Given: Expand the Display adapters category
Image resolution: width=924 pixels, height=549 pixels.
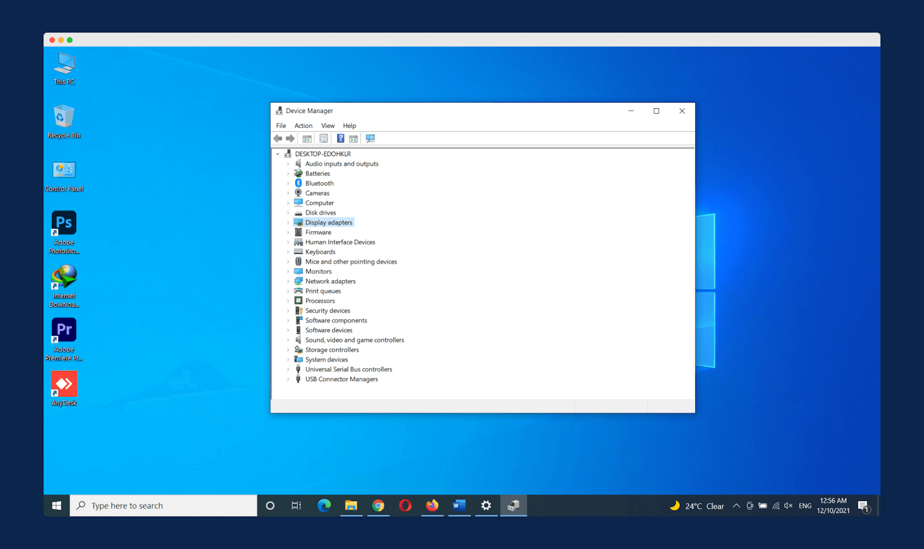Looking at the screenshot, I should 288,223.
